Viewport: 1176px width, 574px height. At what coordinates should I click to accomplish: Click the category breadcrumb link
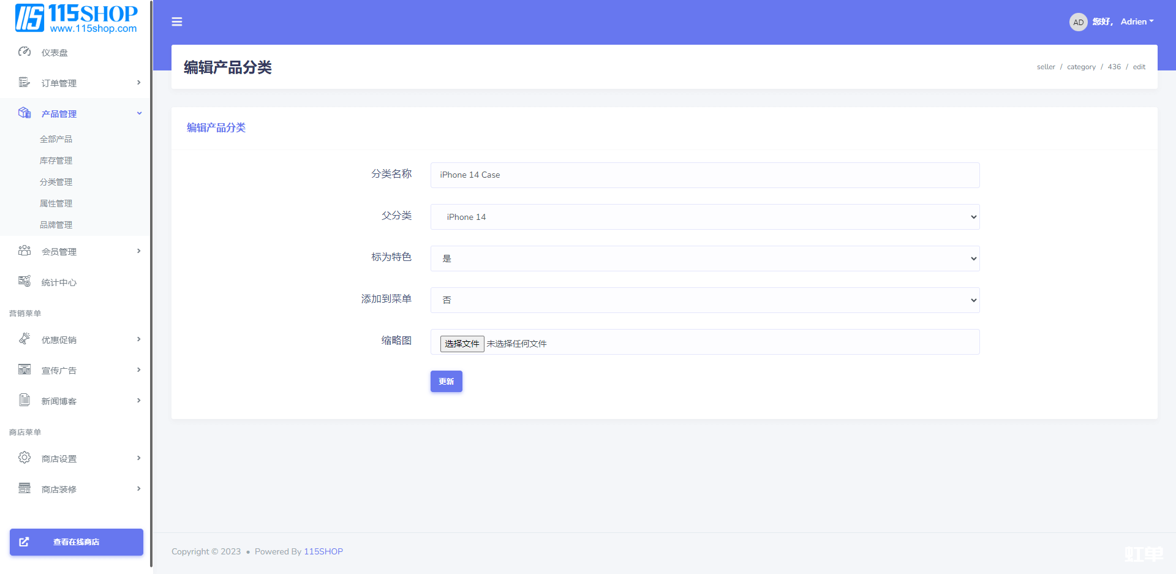click(x=1081, y=67)
